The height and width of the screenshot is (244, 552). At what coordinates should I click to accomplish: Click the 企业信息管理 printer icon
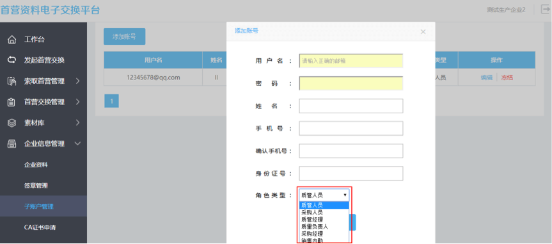pyautogui.click(x=12, y=144)
